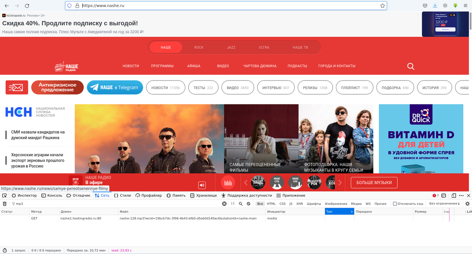Pause network recording in devtools
The width and height of the screenshot is (472, 254).
click(x=233, y=204)
